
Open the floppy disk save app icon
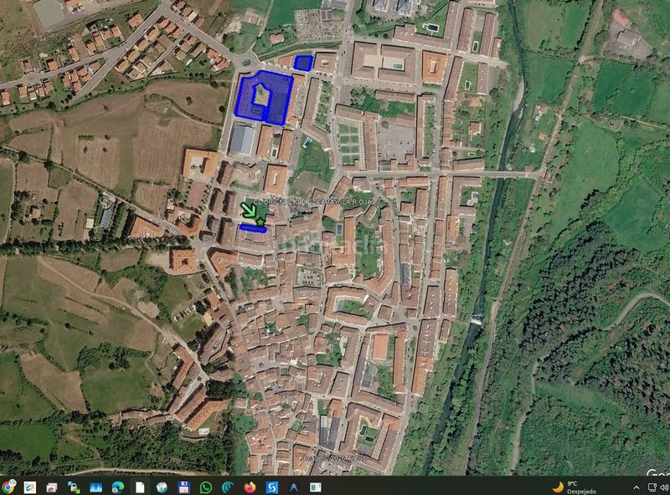(x=183, y=487)
